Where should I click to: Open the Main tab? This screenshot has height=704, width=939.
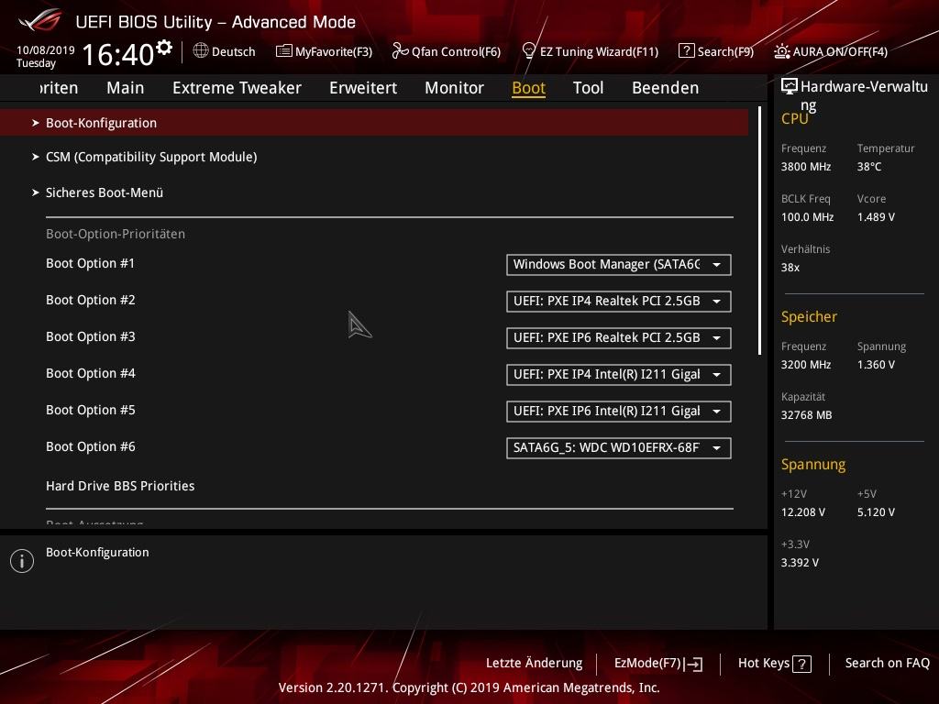point(125,88)
